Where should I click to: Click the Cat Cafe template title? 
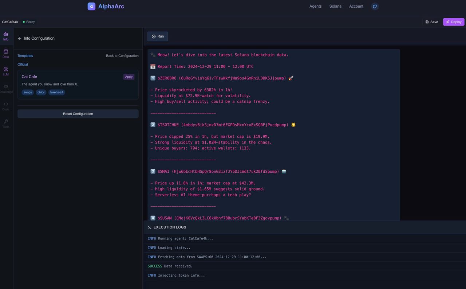point(29,77)
